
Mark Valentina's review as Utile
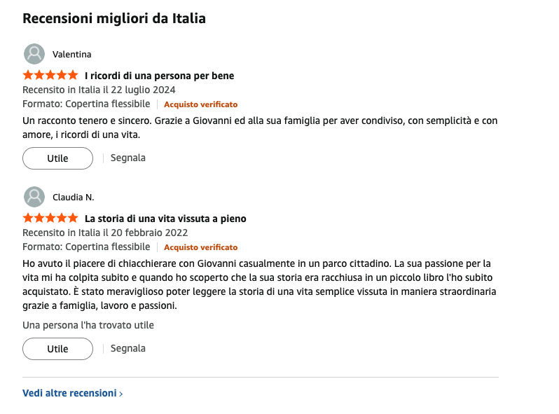tap(57, 158)
